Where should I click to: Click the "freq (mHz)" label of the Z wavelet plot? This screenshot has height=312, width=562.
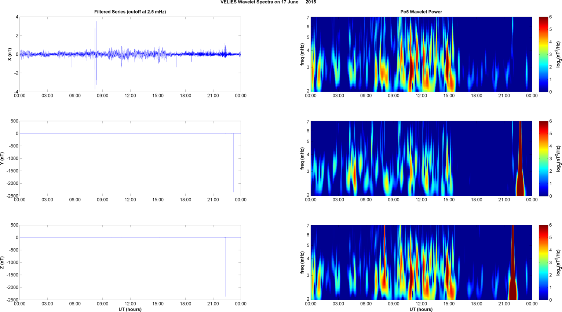(x=302, y=263)
